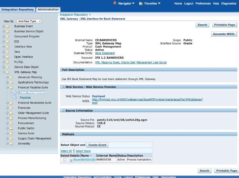Select Cash Management in the tree
The width and height of the screenshot is (239, 178).
[x=33, y=92]
